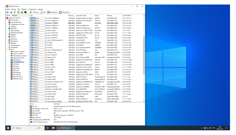Image resolution: width=236 pixels, height=135 pixels.
Task: Click the CPU SHA3 benchmark icon
Action: [x=11, y=68]
